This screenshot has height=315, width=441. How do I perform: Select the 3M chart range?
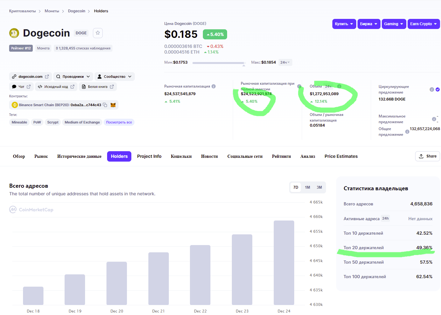click(x=319, y=187)
